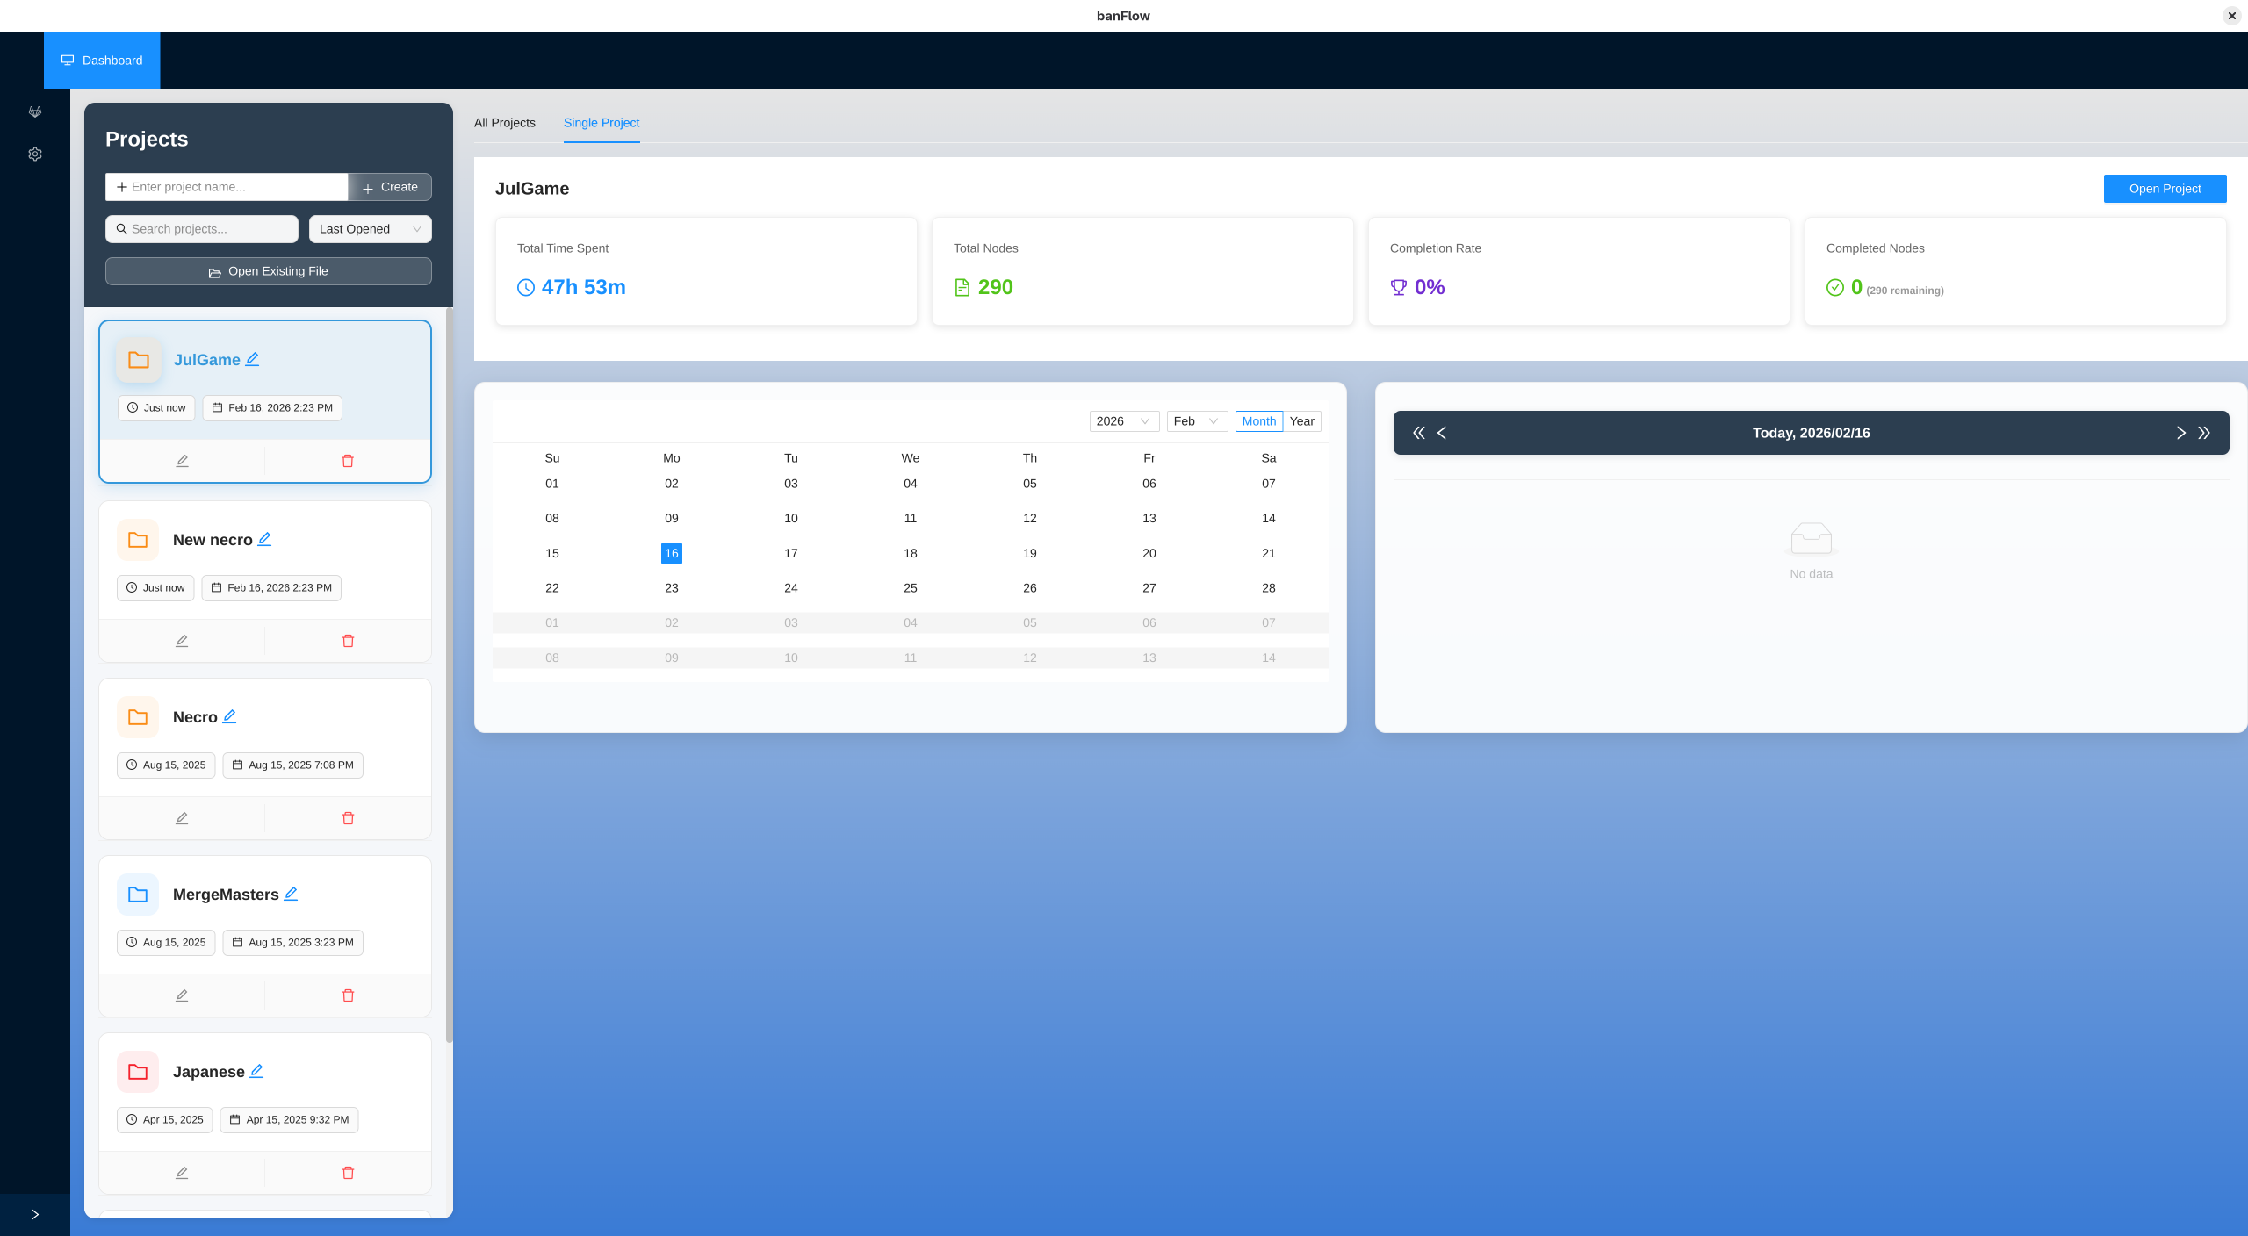Expand the sidebar with bottom chevron
This screenshot has height=1236, width=2248.
(35, 1215)
